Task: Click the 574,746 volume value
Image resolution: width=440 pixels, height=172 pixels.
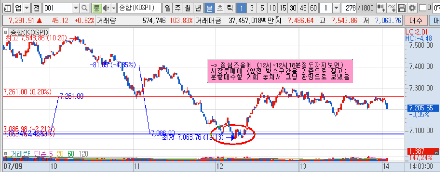Action: (x=154, y=21)
